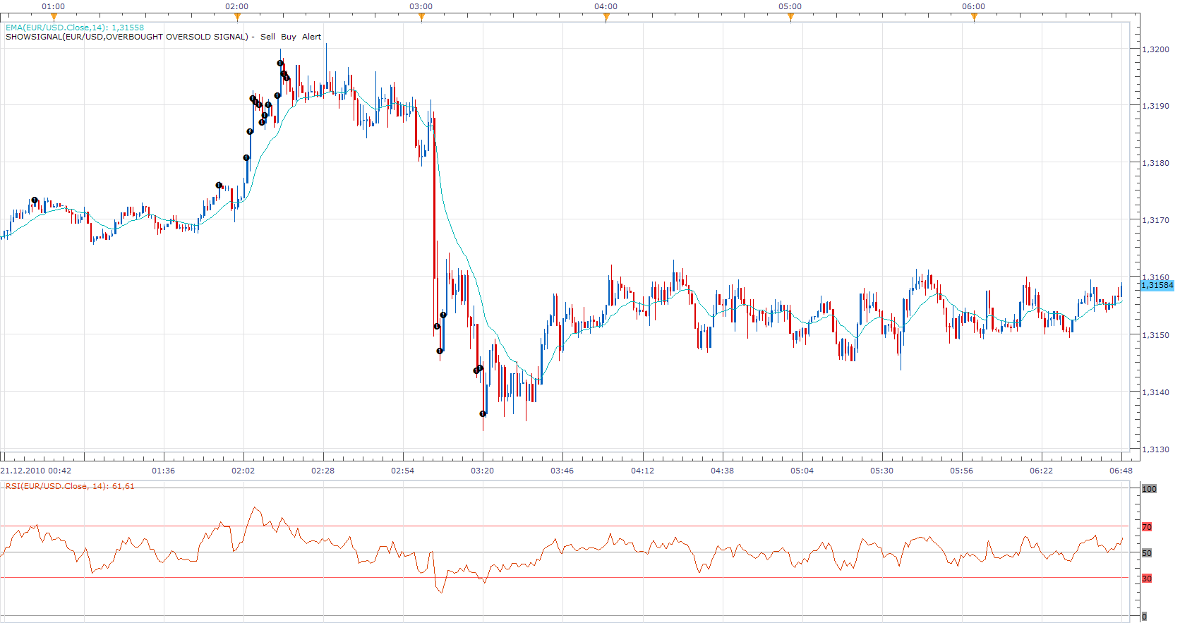The height and width of the screenshot is (623, 1180).
Task: Click the topmost signal dot at the 1,3200 peak
Action: [280, 63]
